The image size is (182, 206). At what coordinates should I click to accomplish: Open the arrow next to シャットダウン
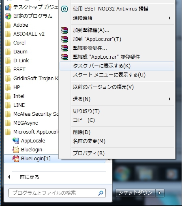160,193
